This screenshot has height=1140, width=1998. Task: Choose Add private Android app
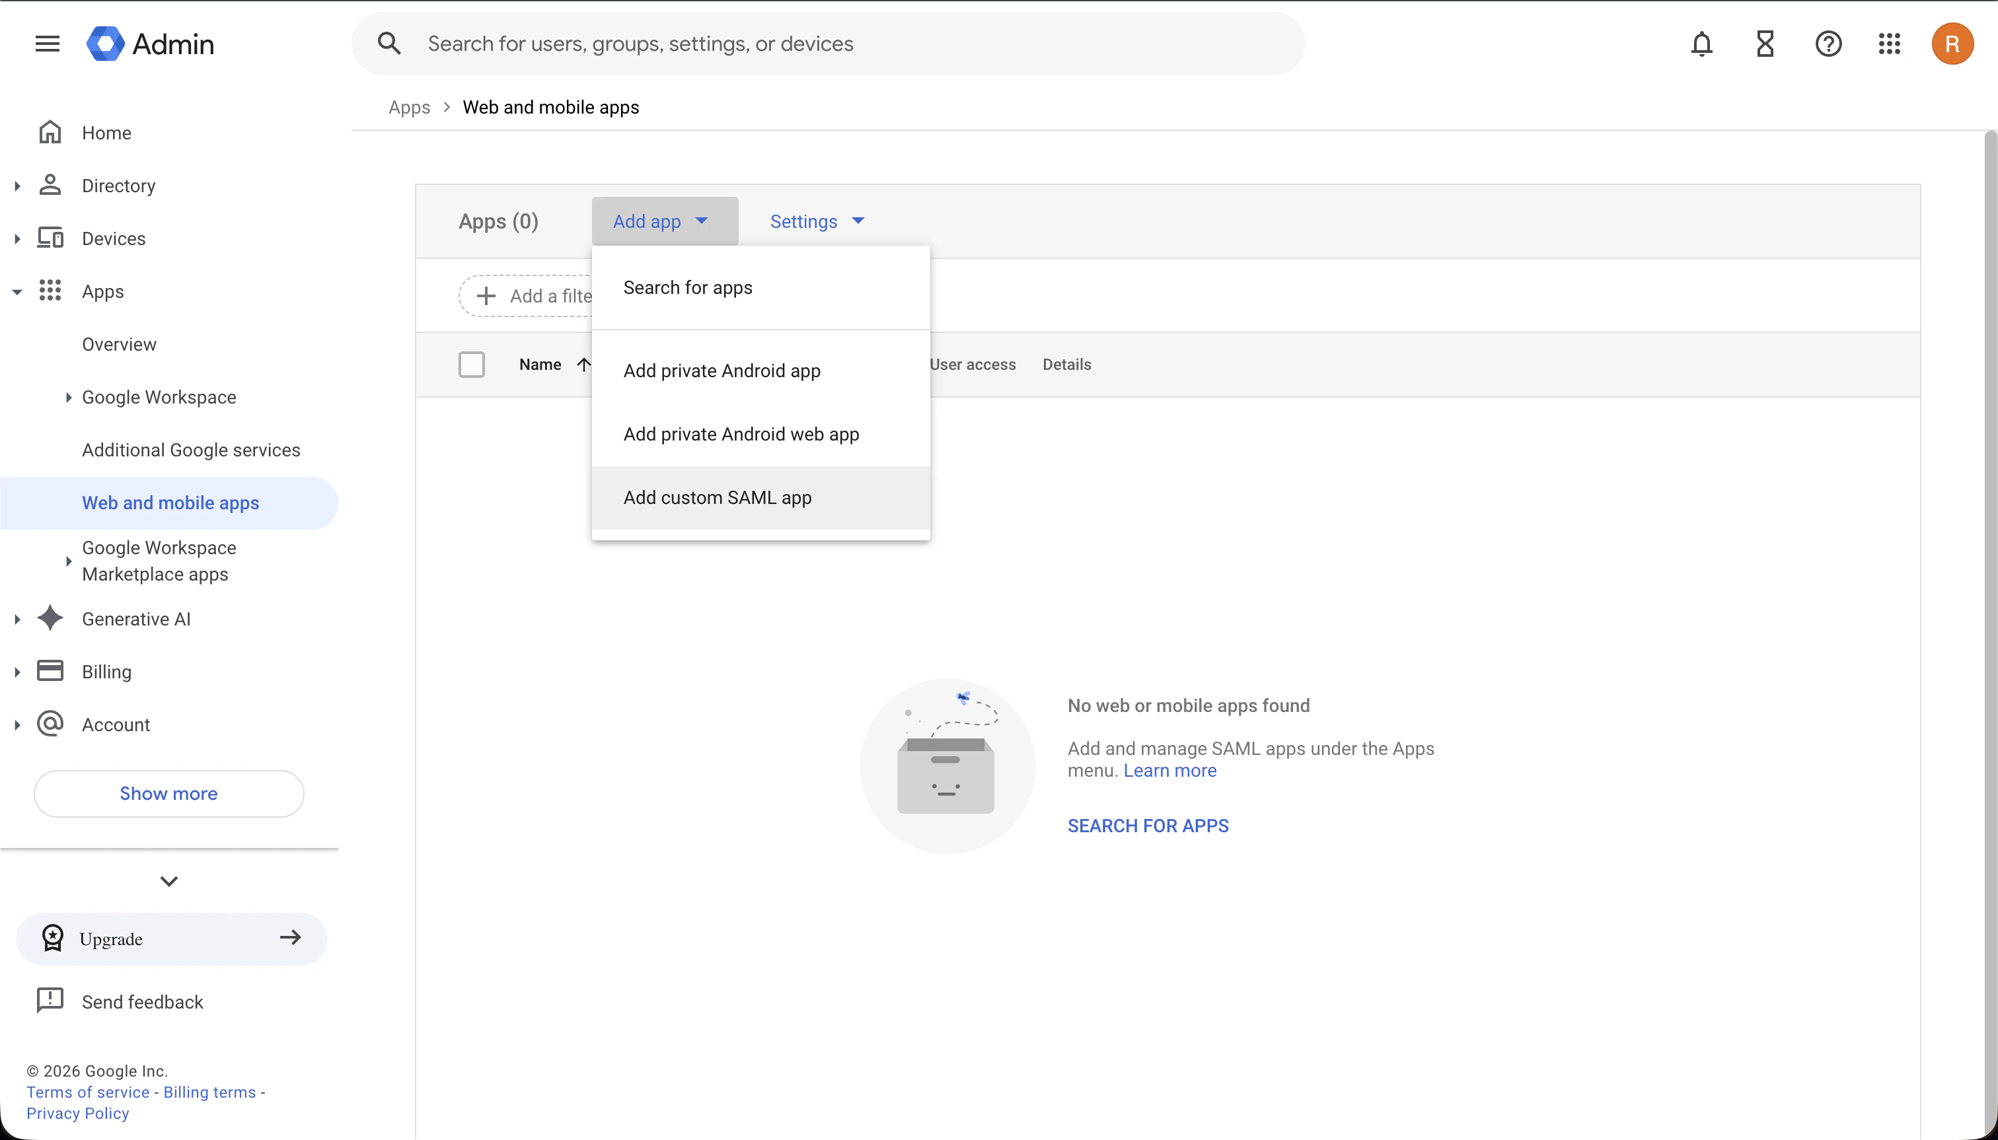coord(721,371)
